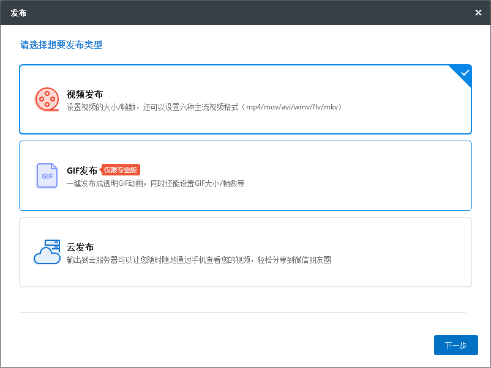Screen dimensions: 491x368
Task: Select the 视频发布 option title
Action: [x=84, y=94]
